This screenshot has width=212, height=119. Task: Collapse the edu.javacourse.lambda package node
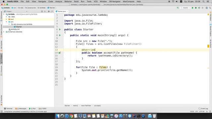click(x=9, y=24)
